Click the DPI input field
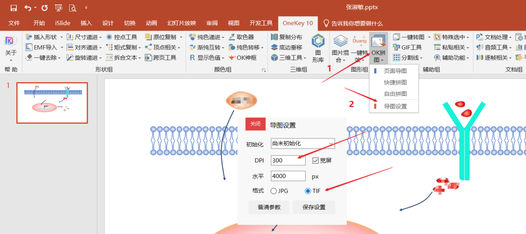Image resolution: width=526 pixels, height=234 pixels. pyautogui.click(x=288, y=160)
